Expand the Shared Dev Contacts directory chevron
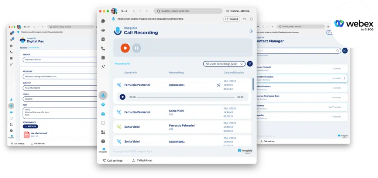The image size is (378, 178). pos(344,78)
